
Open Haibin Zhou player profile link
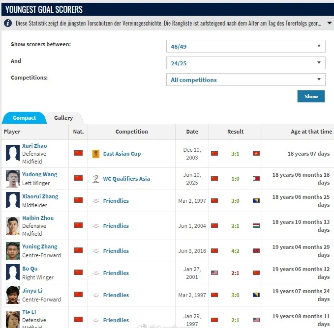(x=38, y=218)
